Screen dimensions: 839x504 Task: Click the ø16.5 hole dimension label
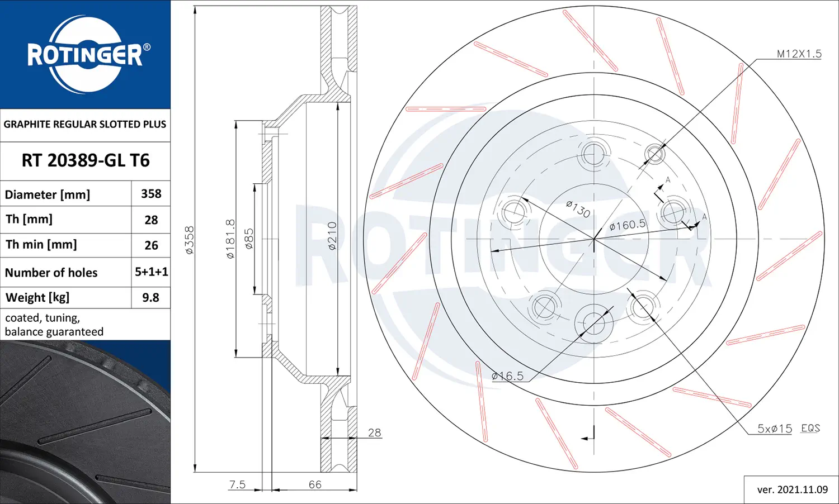pyautogui.click(x=507, y=376)
